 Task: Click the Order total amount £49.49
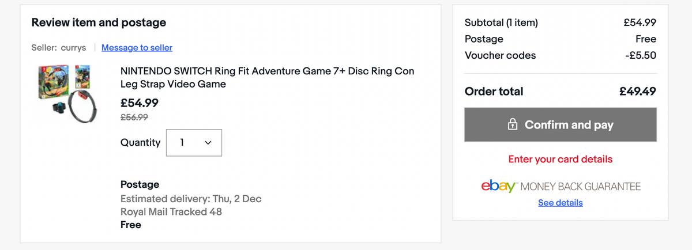637,92
